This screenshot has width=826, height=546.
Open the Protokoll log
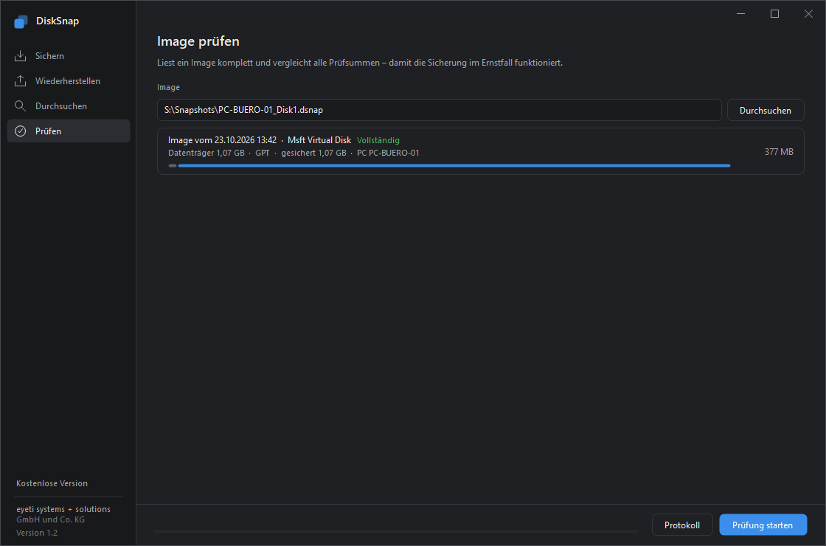[682, 525]
